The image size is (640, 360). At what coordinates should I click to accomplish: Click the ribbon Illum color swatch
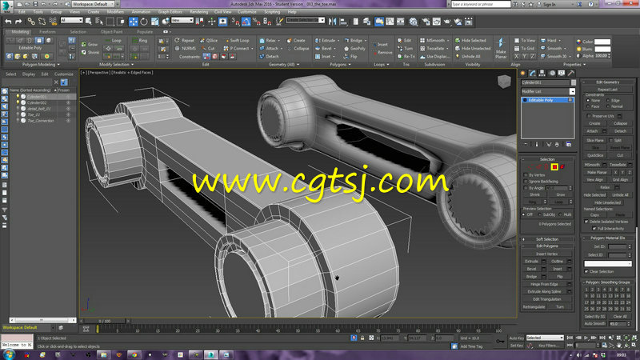(602, 49)
